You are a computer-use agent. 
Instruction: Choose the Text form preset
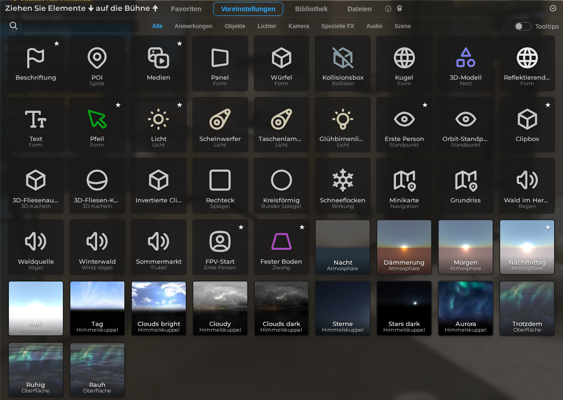(x=36, y=125)
